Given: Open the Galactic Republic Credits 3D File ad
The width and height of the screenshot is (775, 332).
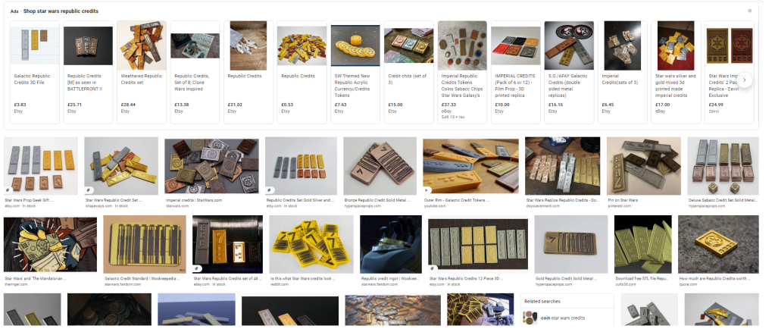Looking at the screenshot, I should 35,72.
